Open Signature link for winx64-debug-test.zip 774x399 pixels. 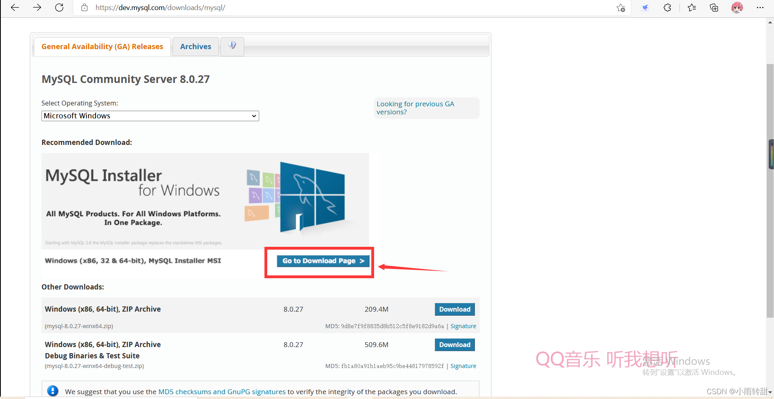coord(463,366)
